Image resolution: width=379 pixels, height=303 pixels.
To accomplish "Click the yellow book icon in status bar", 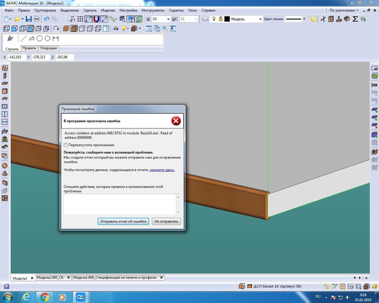I will 375,286.
